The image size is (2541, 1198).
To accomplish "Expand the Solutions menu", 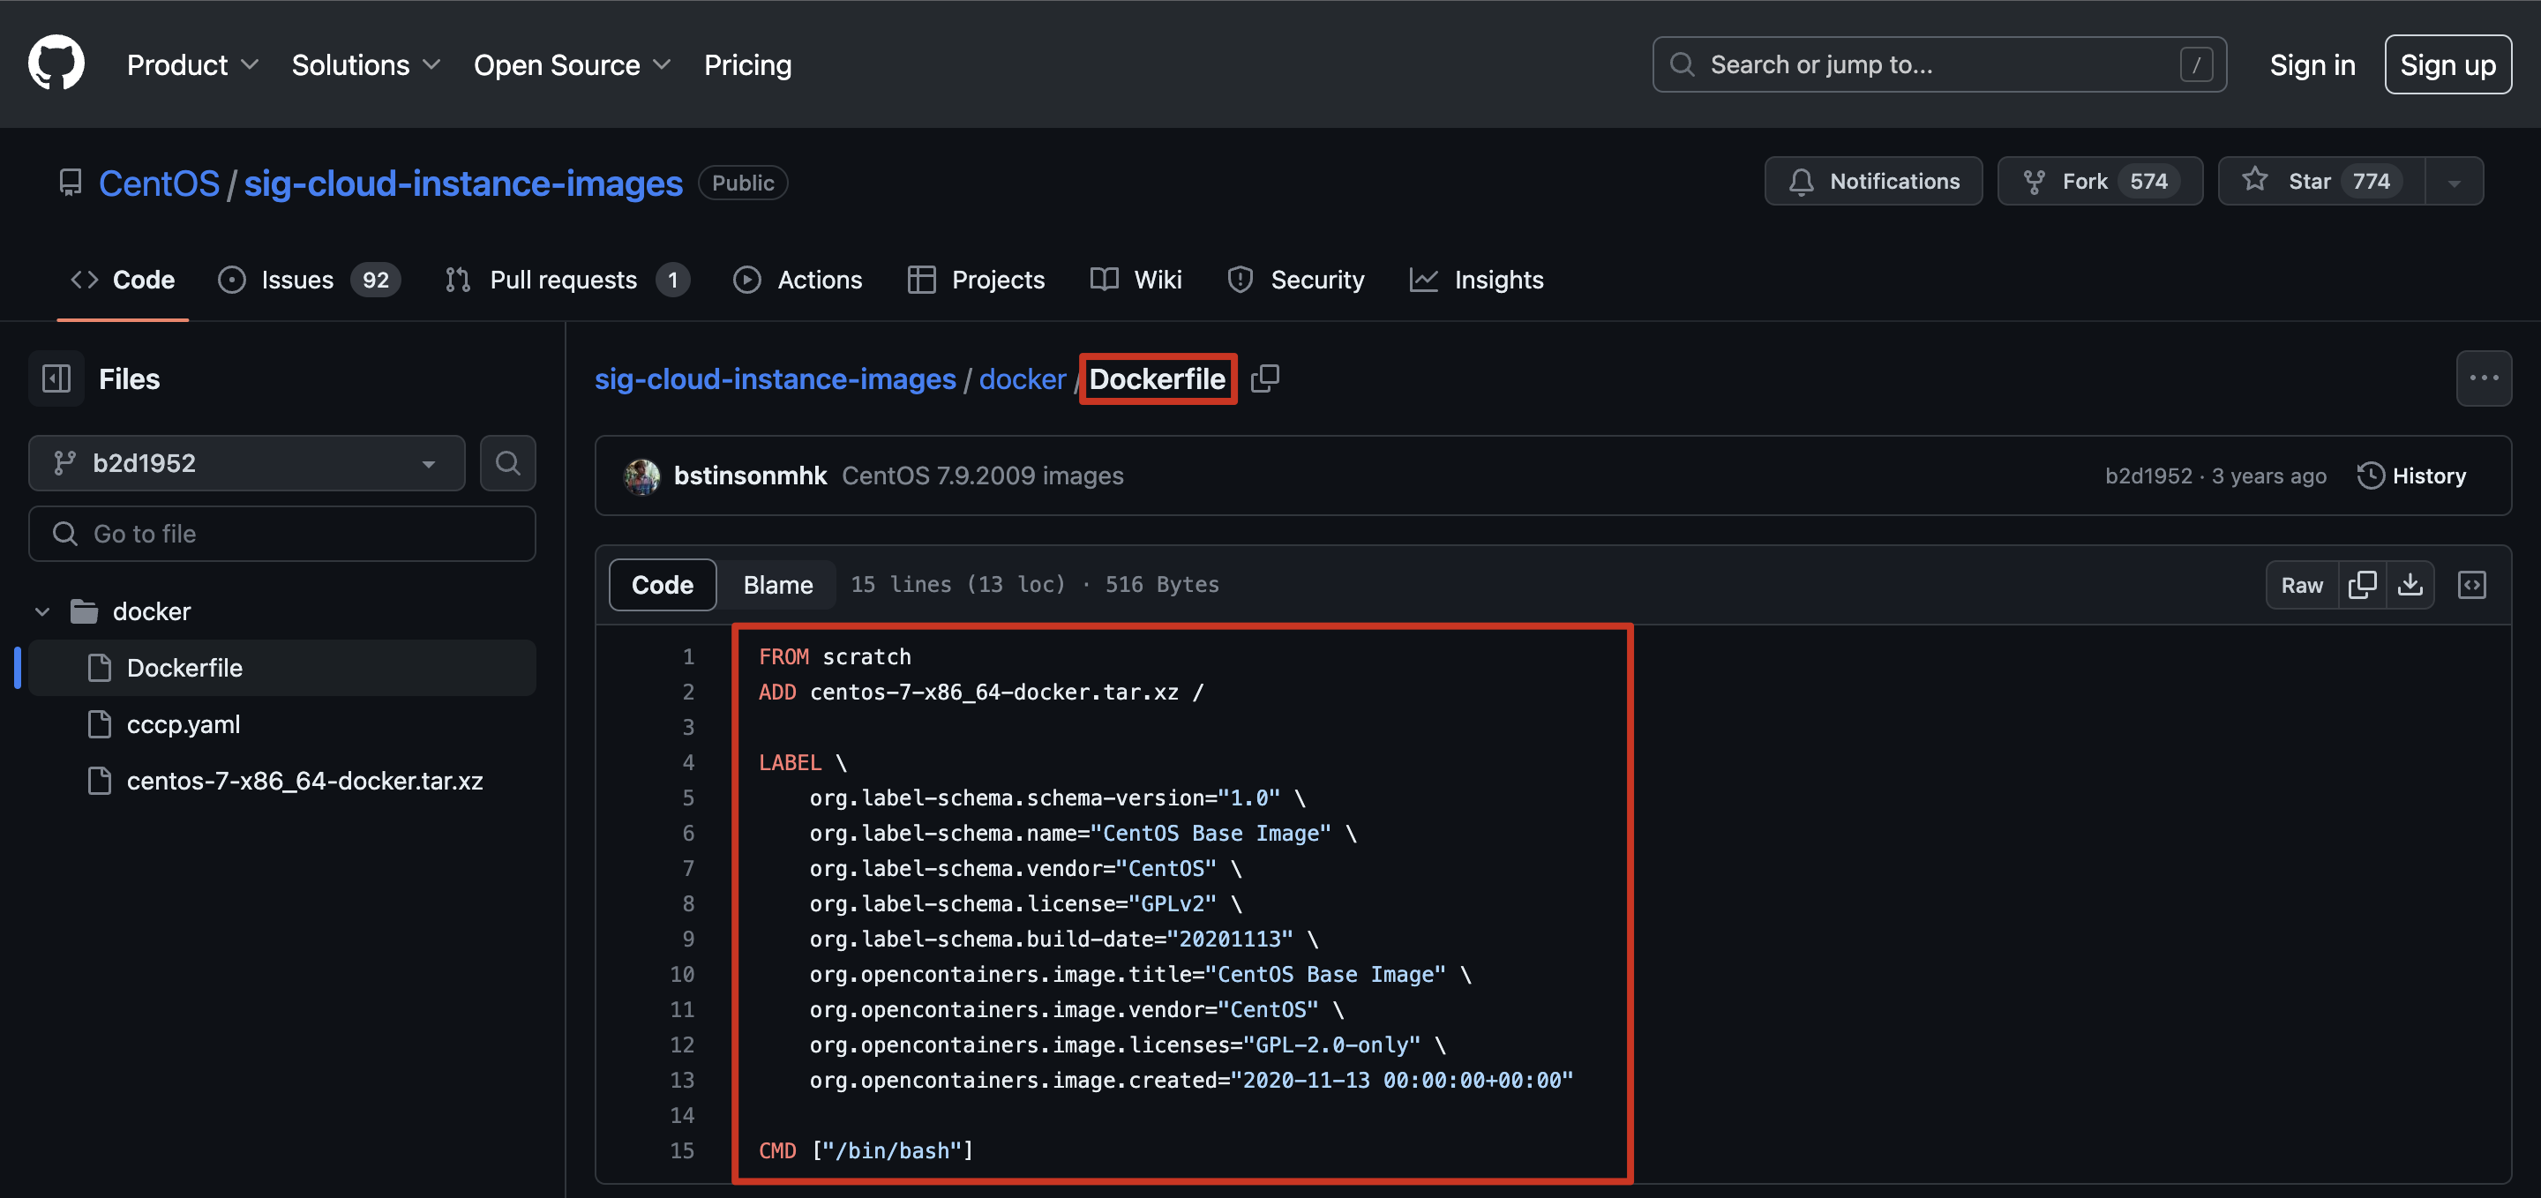I will coord(365,65).
